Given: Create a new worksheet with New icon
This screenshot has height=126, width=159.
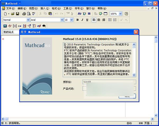Looking at the screenshot, I should click(5, 14).
